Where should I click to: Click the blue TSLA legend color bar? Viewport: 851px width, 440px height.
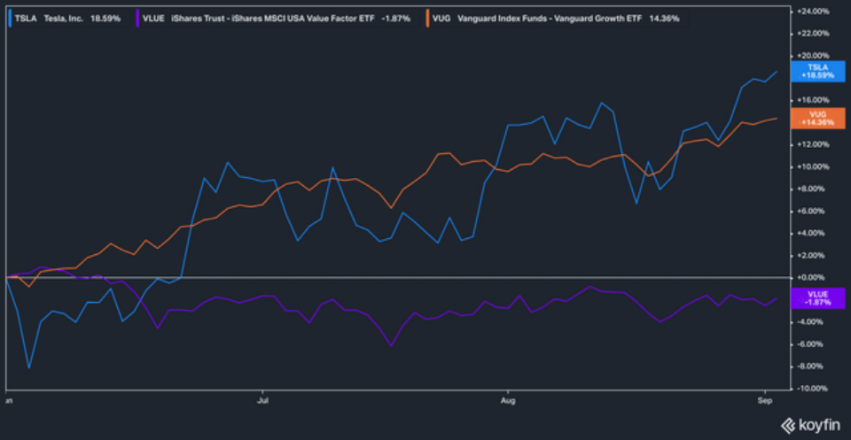click(x=11, y=18)
